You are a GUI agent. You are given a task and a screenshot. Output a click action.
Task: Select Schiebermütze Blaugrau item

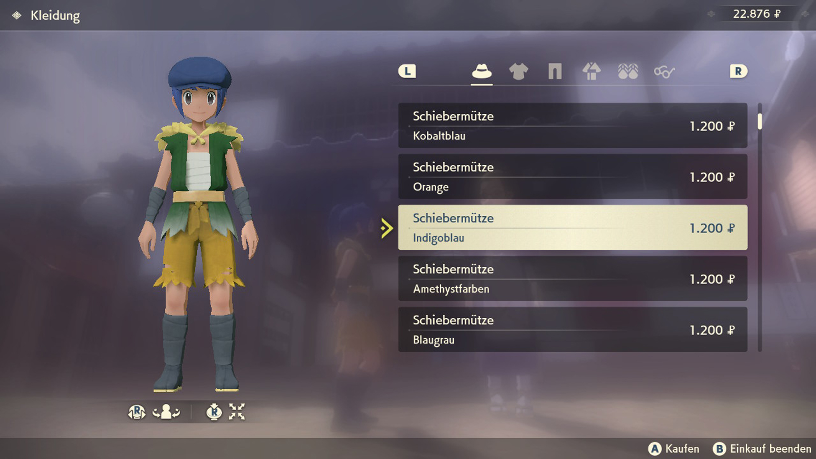coord(573,329)
